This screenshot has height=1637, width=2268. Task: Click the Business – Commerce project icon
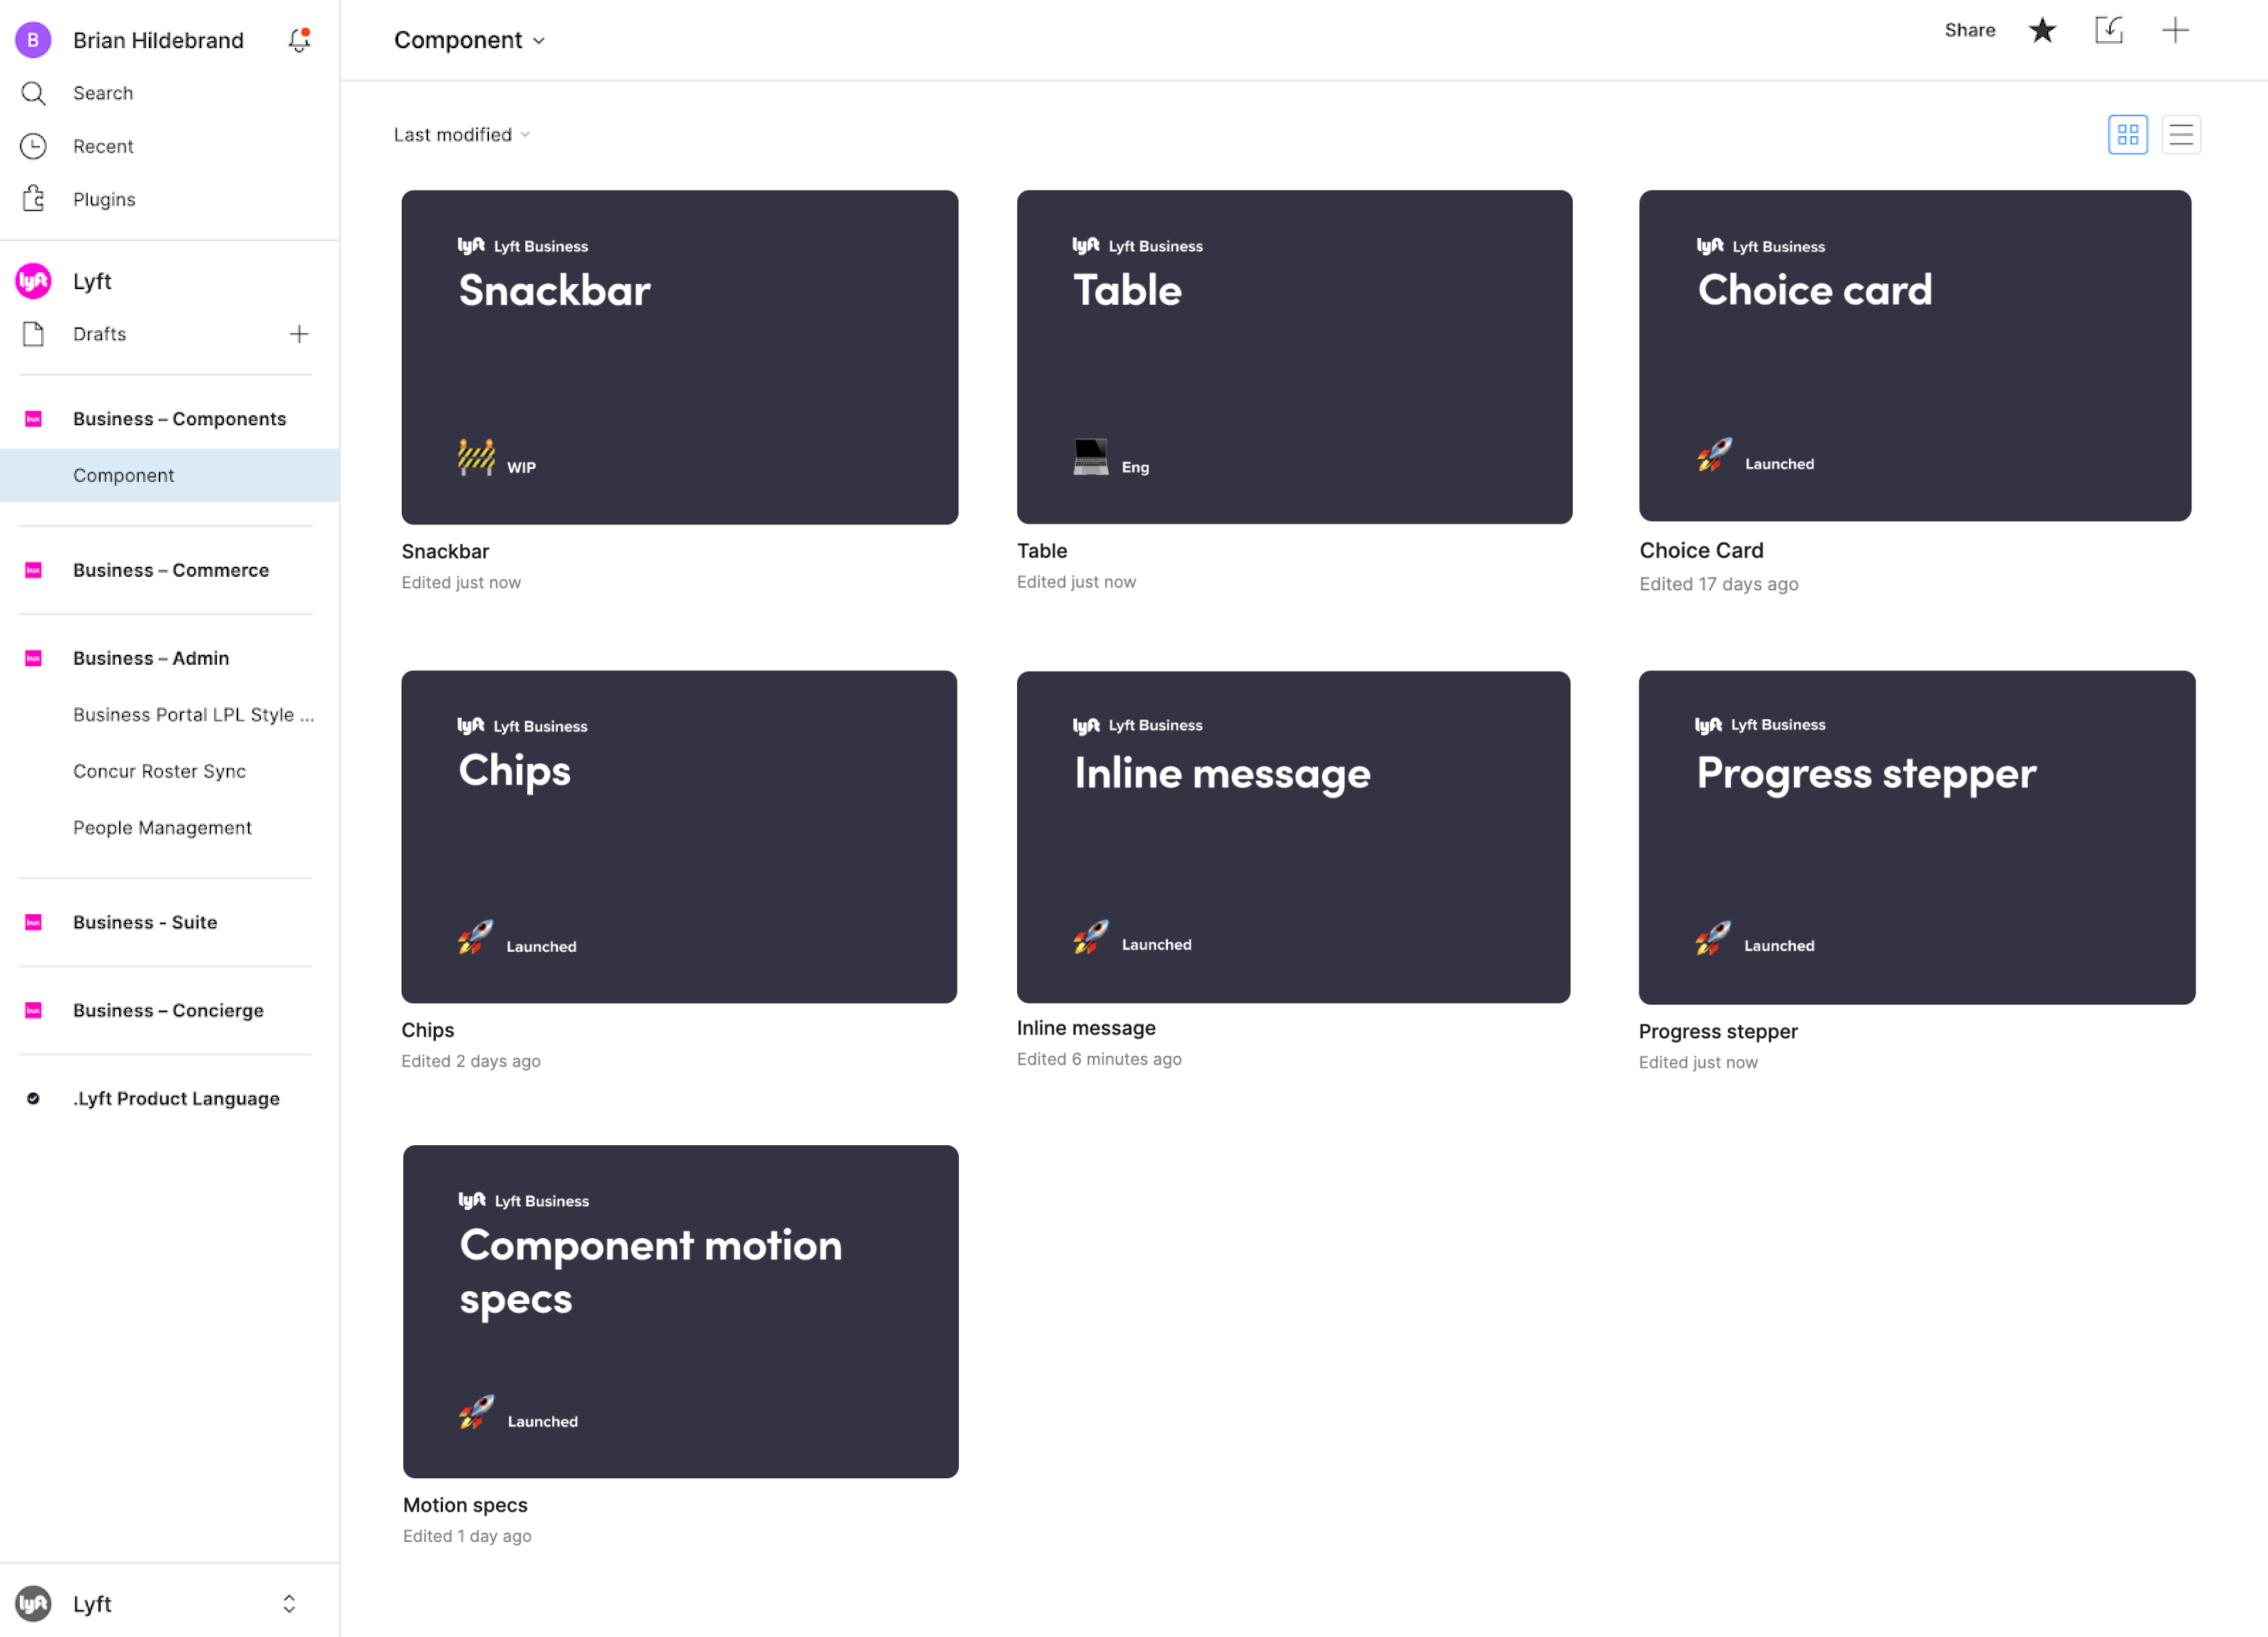pos(33,570)
